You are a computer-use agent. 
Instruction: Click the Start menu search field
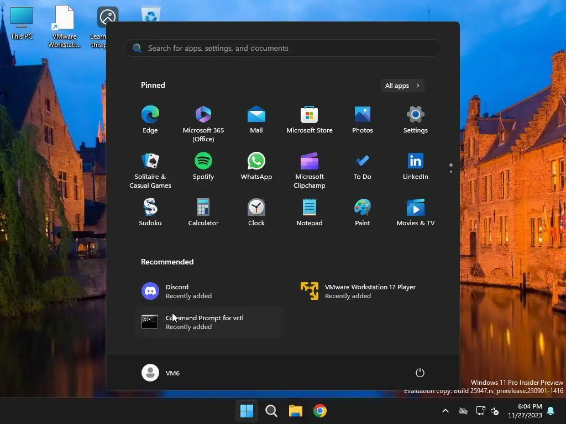pos(283,48)
